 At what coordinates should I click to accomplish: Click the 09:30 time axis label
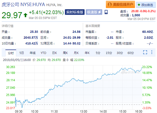19,111
